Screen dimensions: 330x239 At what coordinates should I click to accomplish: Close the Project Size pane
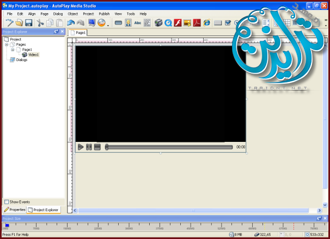click(x=325, y=218)
